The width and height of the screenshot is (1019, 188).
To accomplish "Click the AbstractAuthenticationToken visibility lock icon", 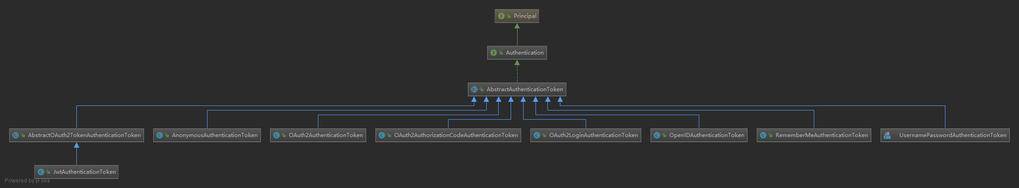I will tap(482, 89).
